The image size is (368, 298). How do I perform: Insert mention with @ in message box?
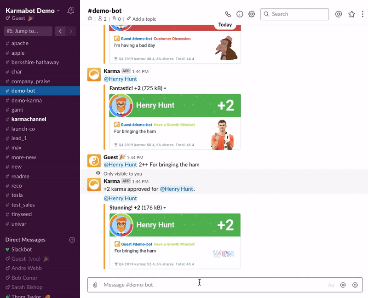(343, 285)
